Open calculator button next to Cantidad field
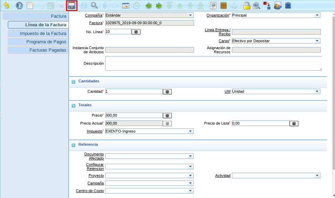Viewport: 335px width, 198px height. tap(167, 92)
